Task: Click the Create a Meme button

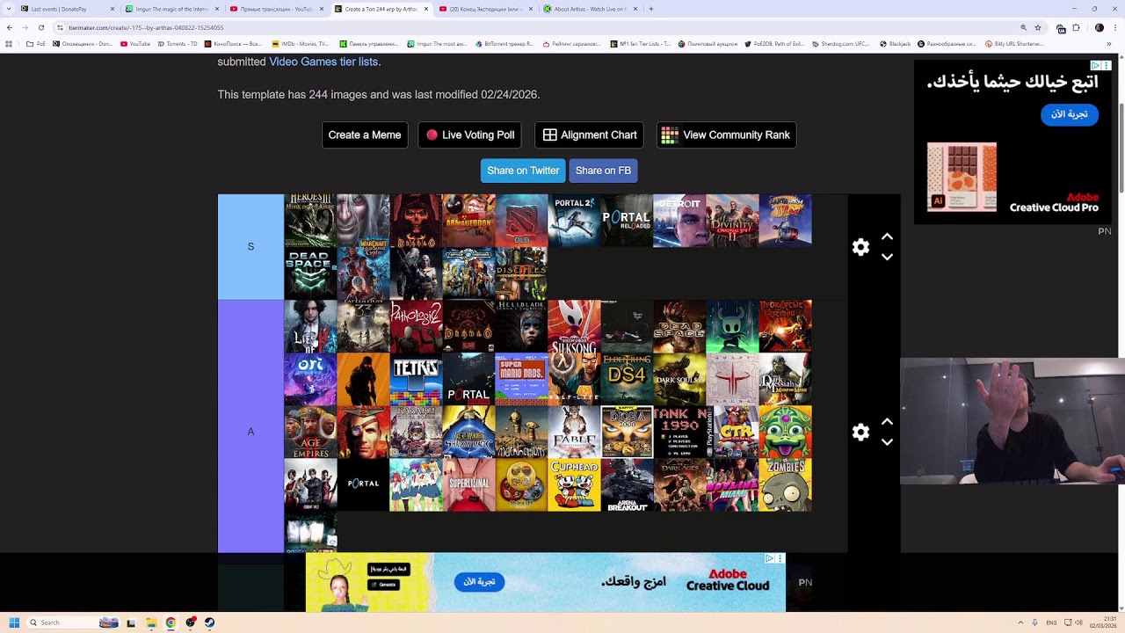Action: [365, 135]
